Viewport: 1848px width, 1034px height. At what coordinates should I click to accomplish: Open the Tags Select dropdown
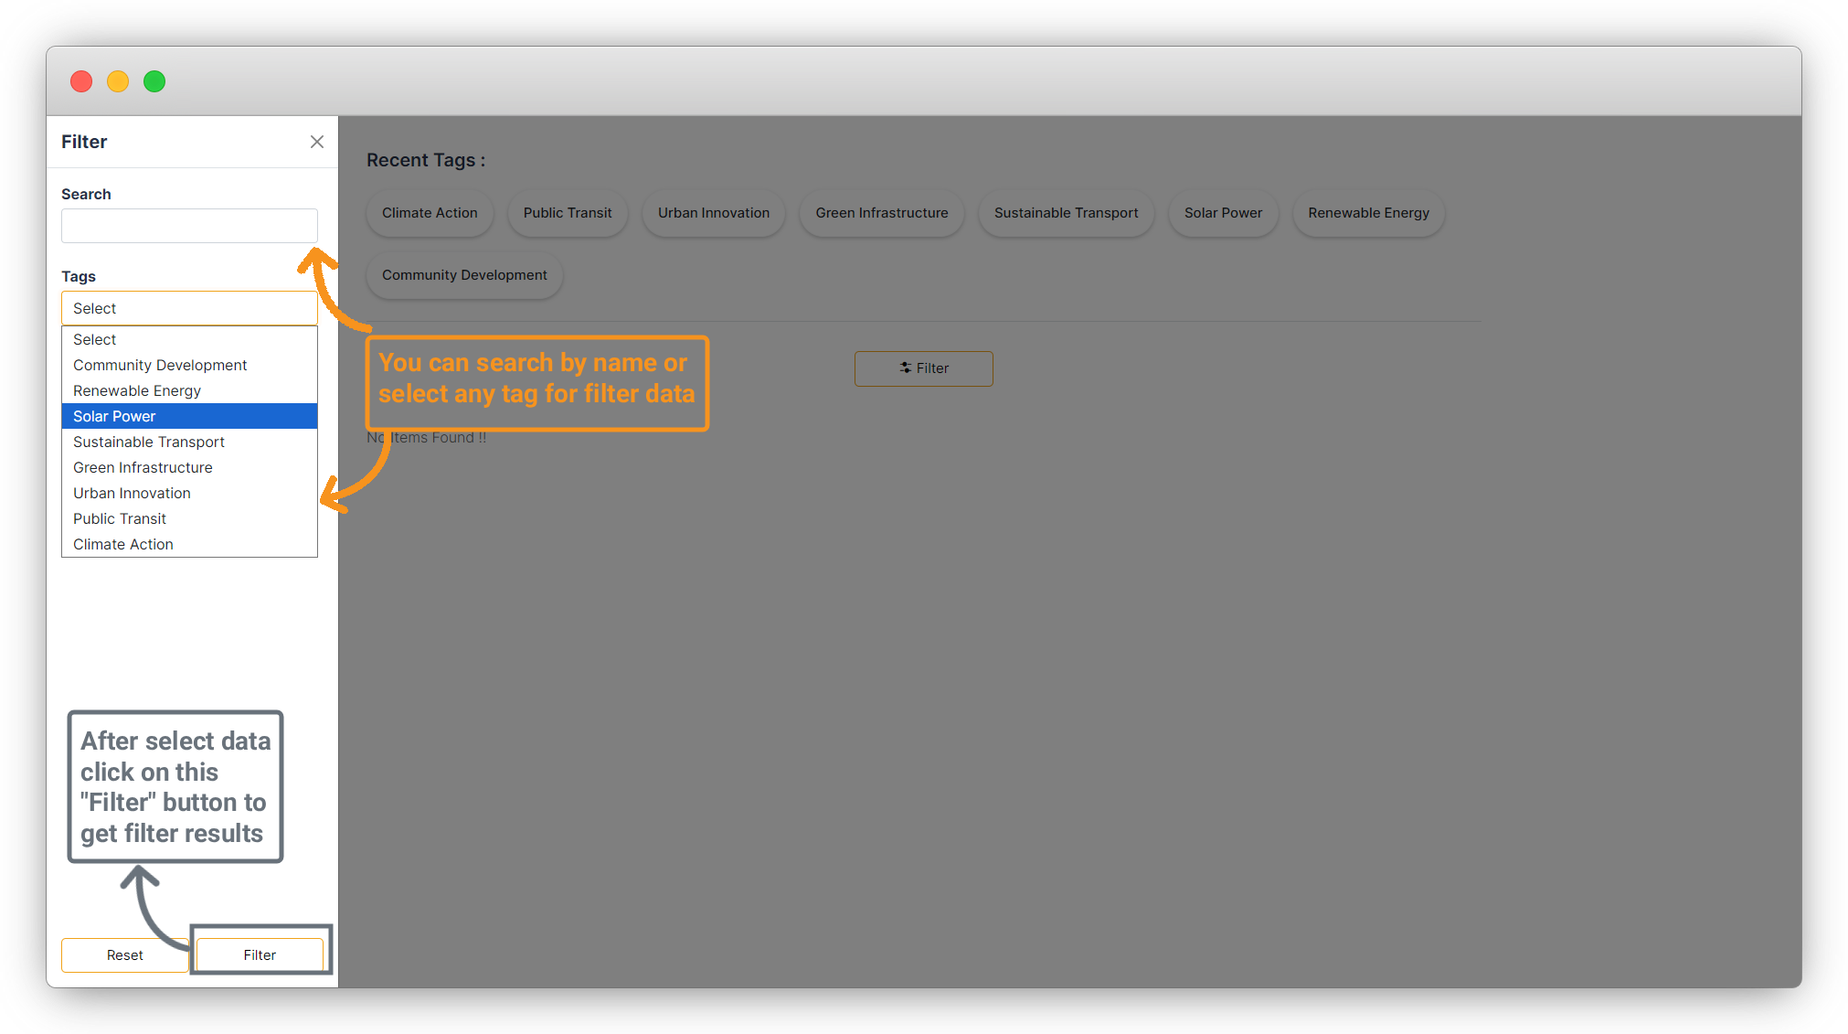(189, 308)
